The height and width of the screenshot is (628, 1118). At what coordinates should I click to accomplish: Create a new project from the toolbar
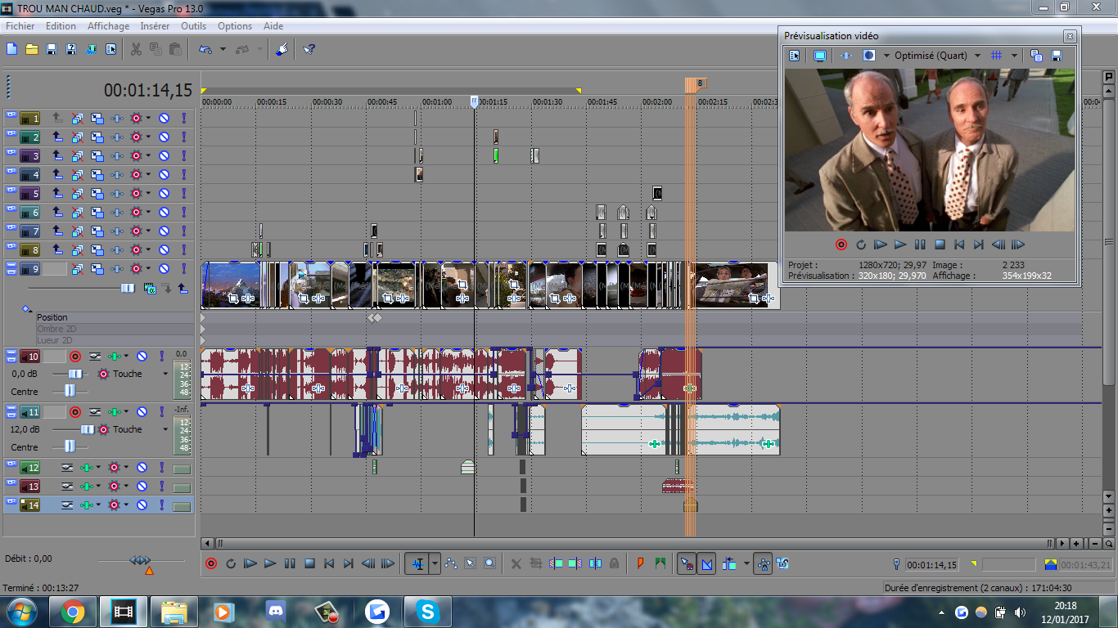click(x=12, y=49)
